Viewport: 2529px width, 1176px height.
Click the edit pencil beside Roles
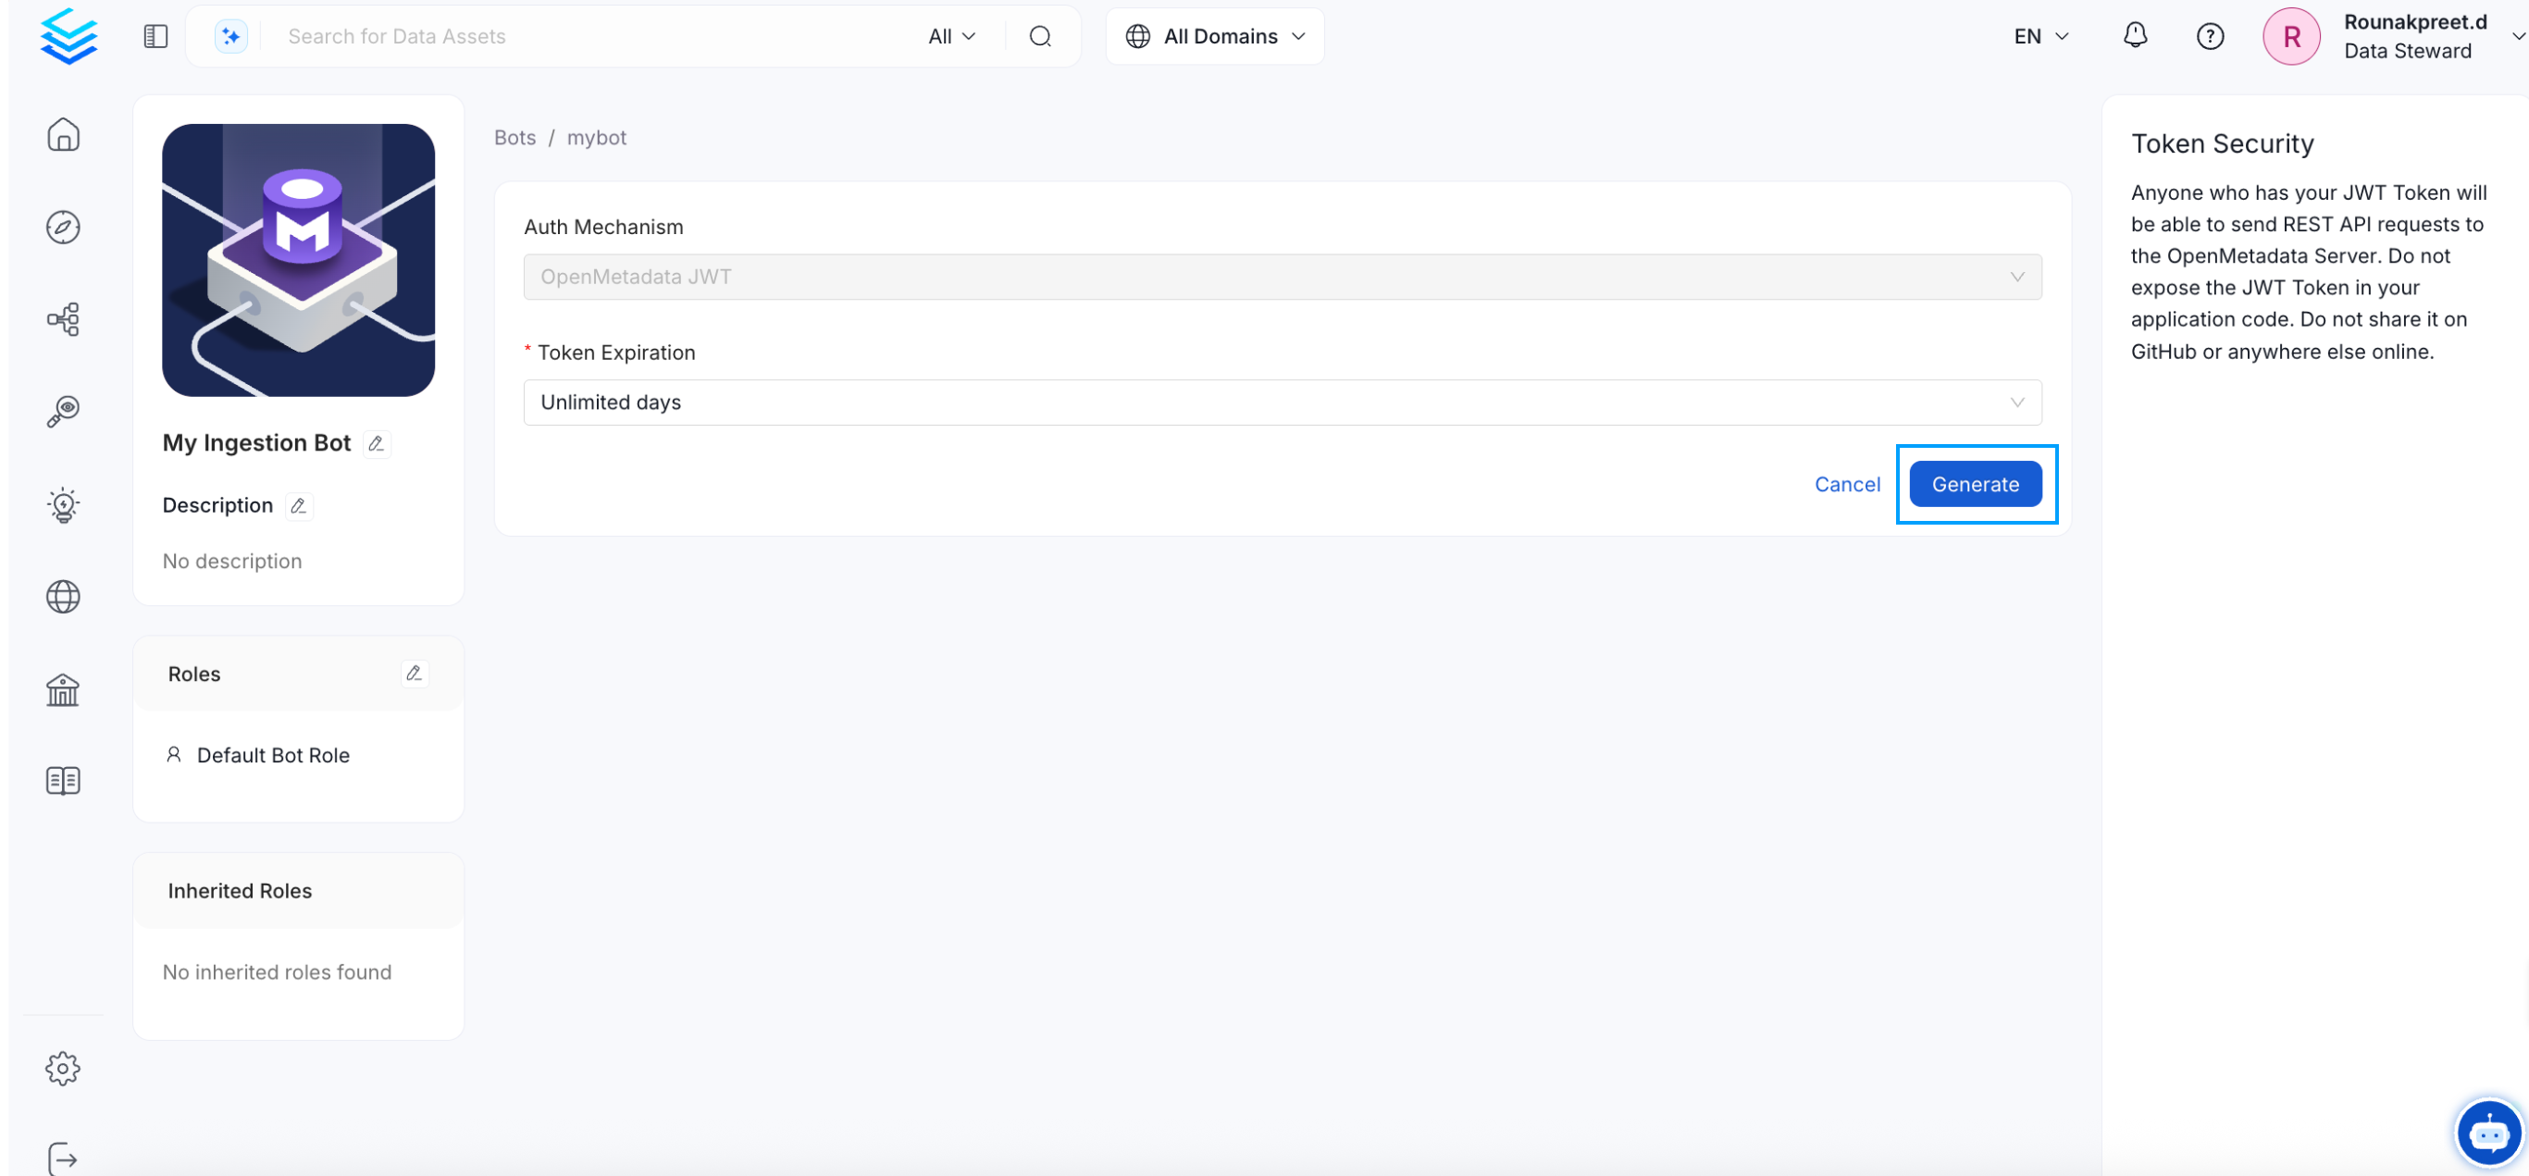[414, 674]
